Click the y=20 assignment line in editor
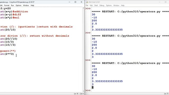 [x=5, y=8]
